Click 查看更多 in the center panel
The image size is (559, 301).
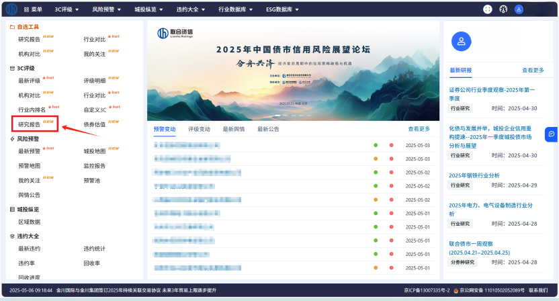click(419, 129)
